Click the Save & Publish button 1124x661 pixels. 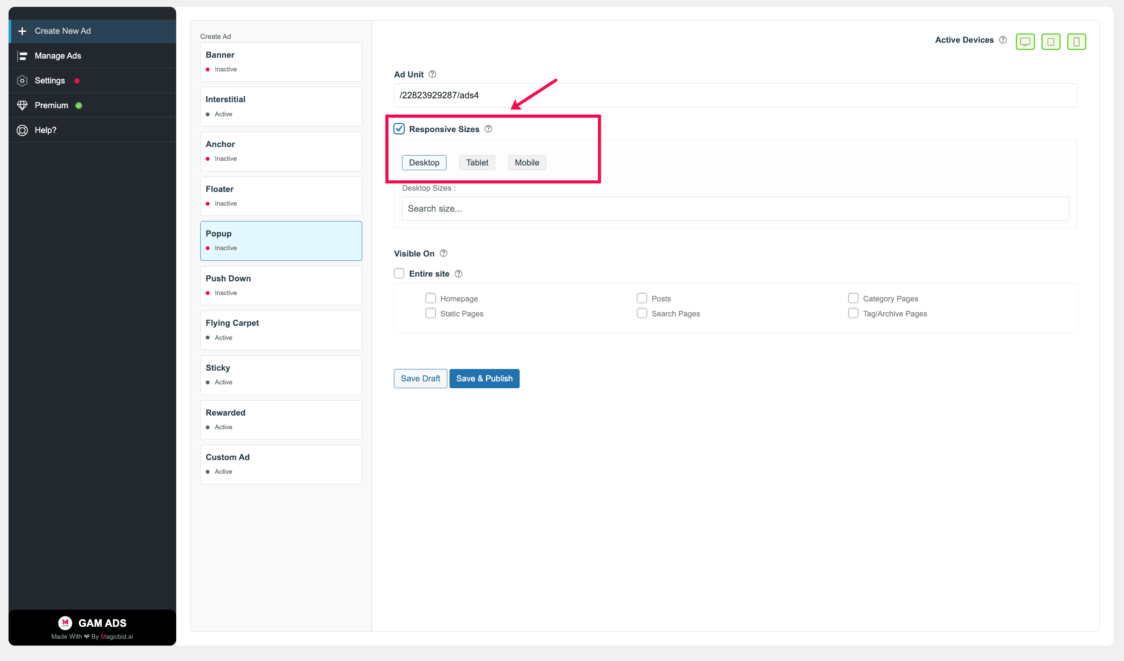(485, 379)
